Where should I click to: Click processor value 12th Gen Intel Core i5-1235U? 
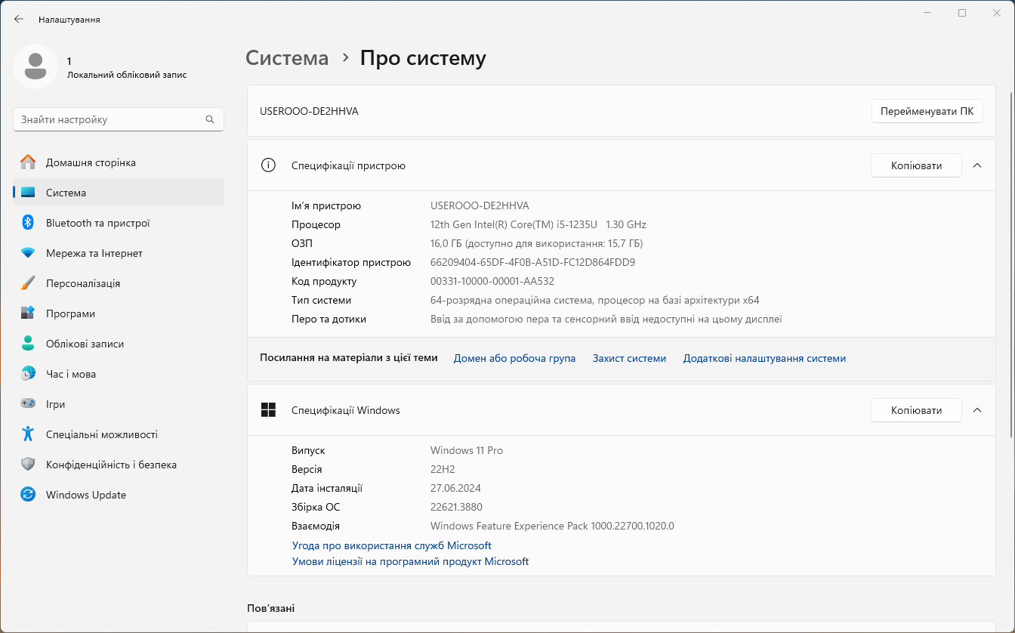click(x=538, y=224)
